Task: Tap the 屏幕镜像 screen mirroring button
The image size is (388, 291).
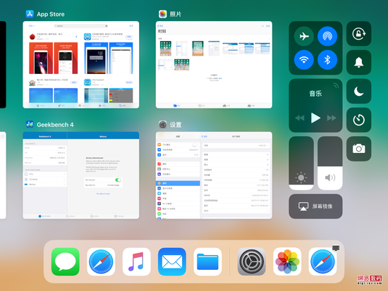Action: 315,206
